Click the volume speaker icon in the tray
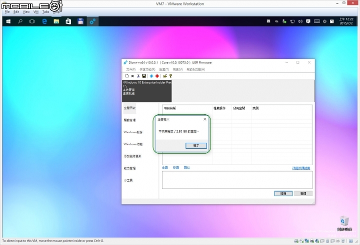 (x=300, y=21)
